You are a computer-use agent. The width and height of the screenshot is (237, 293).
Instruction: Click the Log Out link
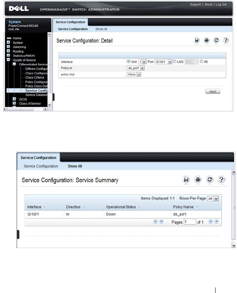click(x=221, y=4)
